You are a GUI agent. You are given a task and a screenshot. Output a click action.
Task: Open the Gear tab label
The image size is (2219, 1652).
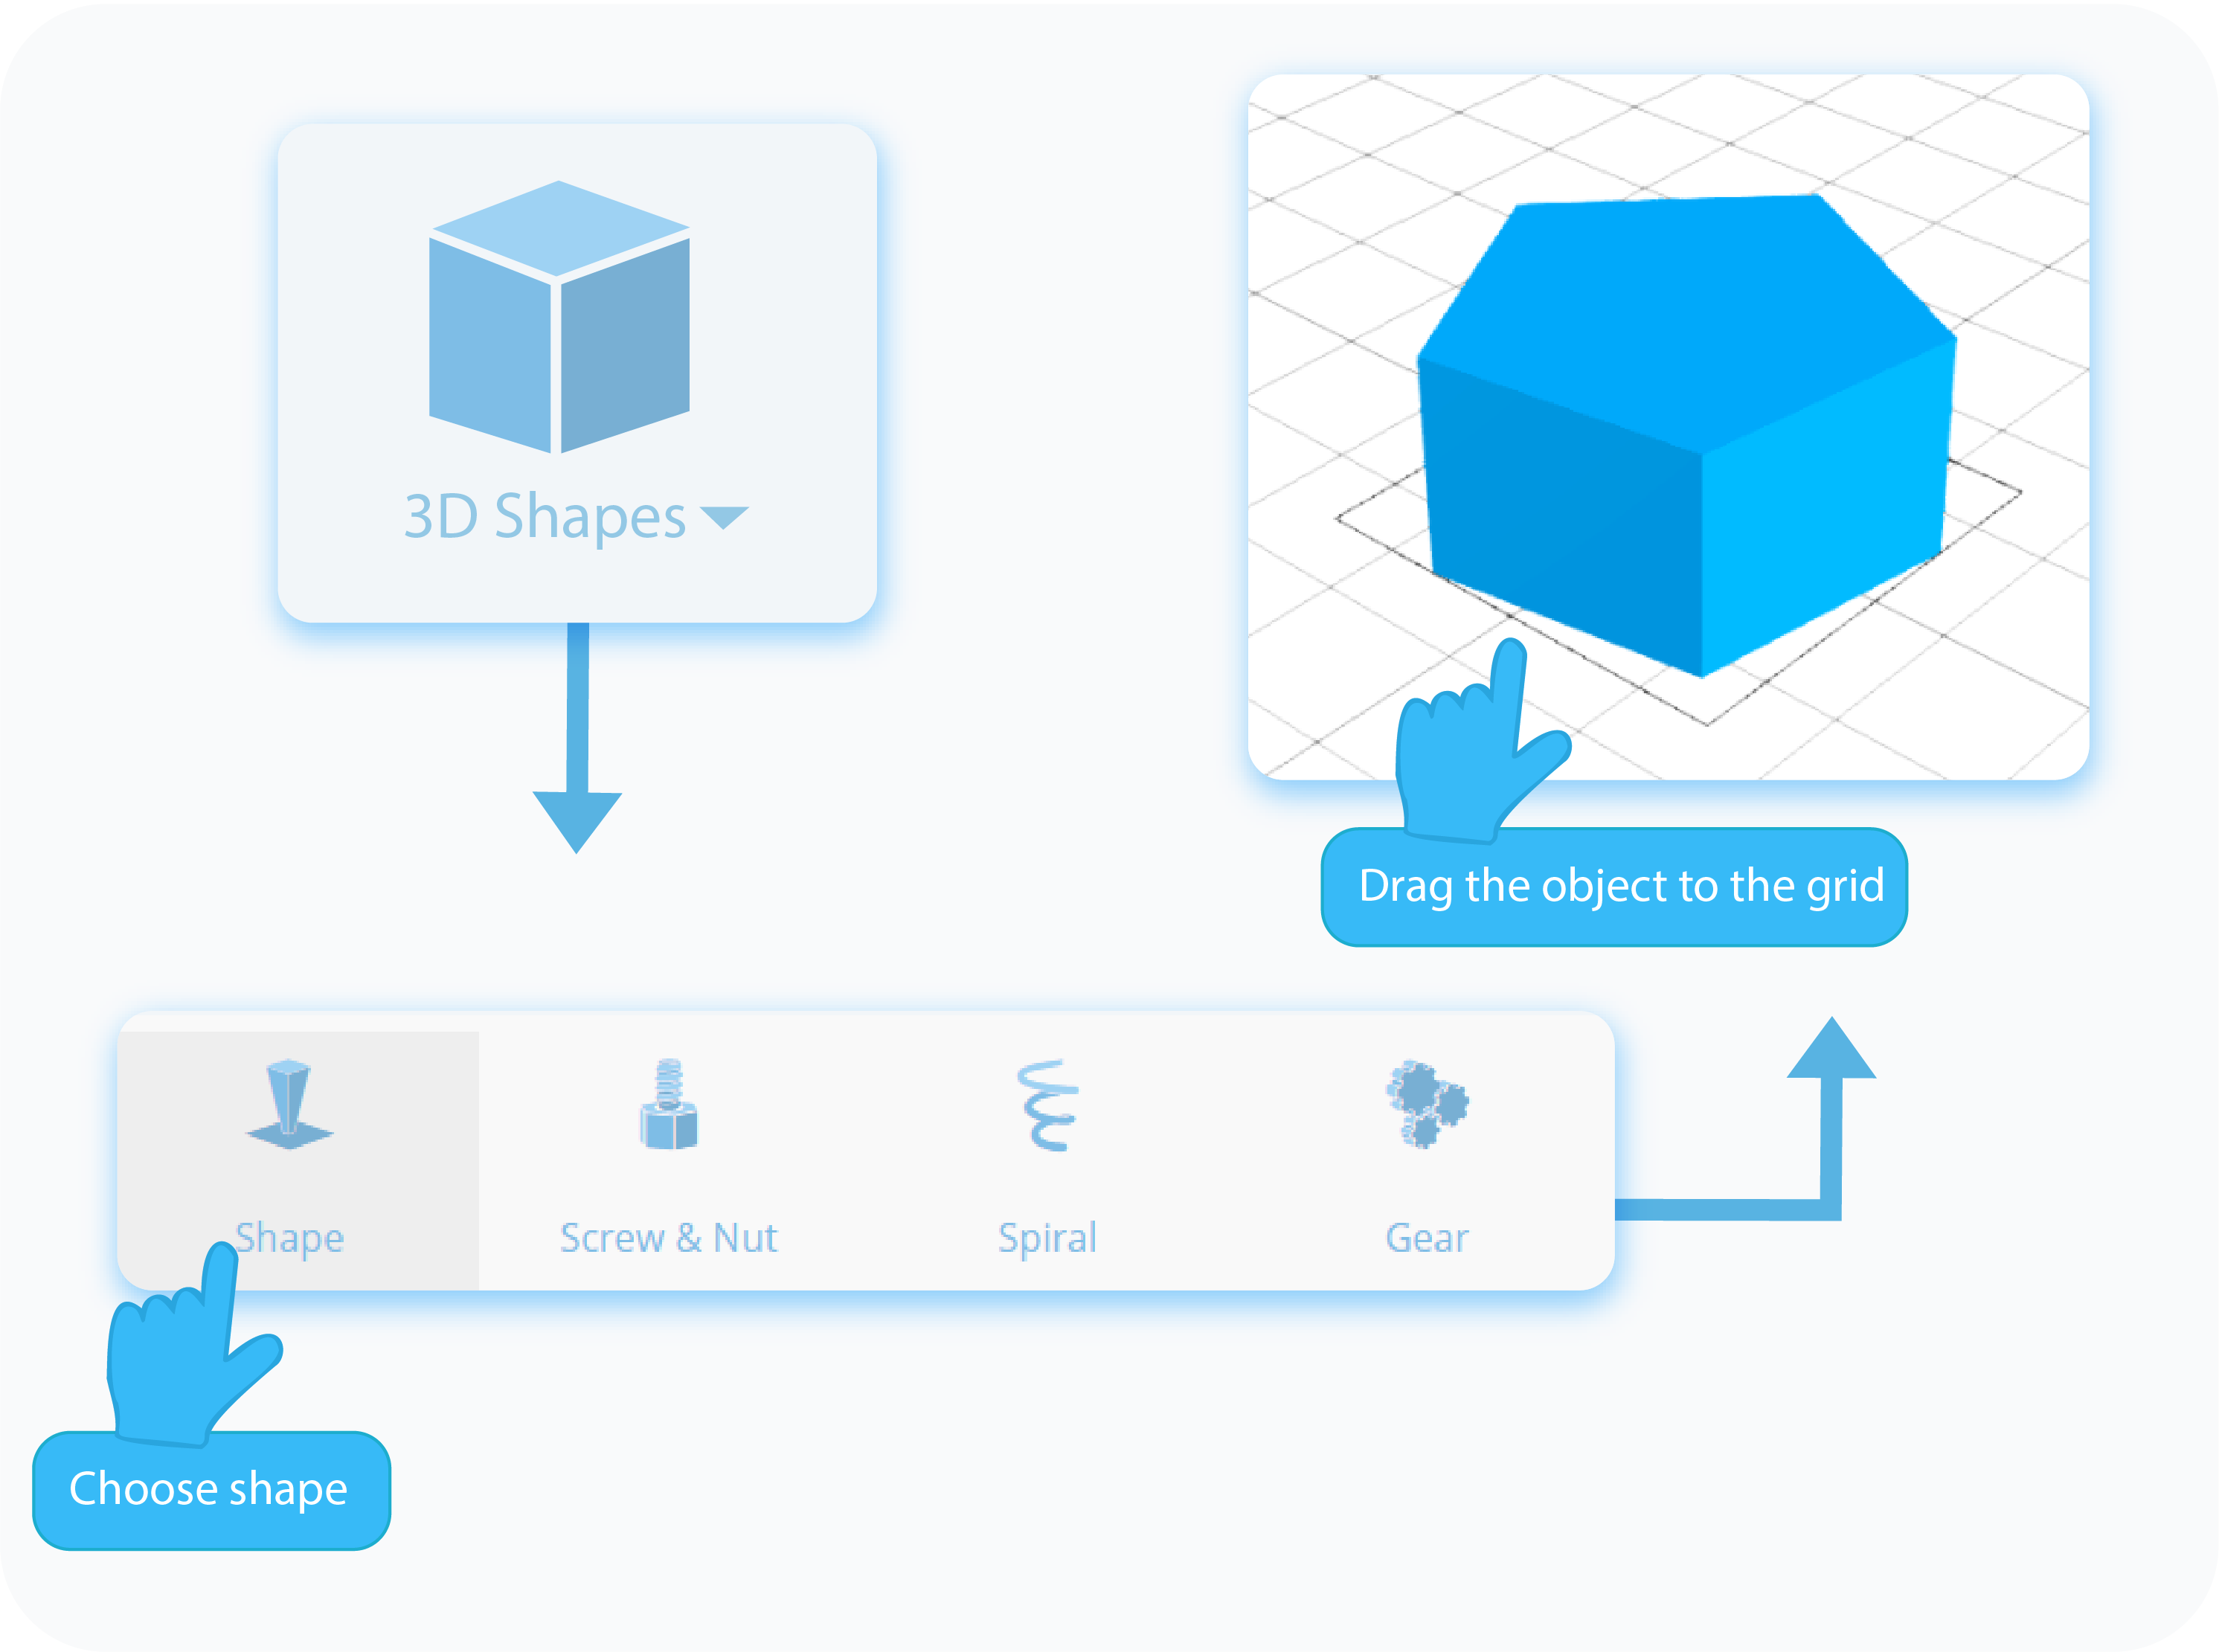[1427, 1238]
